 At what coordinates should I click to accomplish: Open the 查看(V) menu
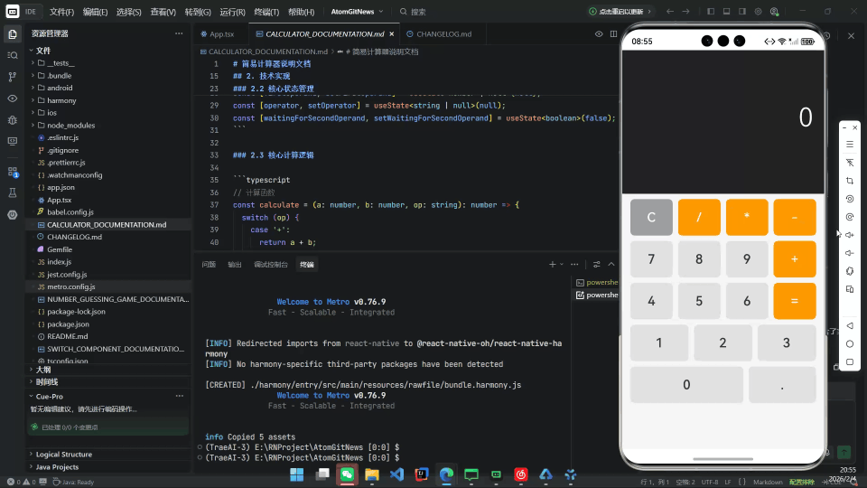pos(163,12)
